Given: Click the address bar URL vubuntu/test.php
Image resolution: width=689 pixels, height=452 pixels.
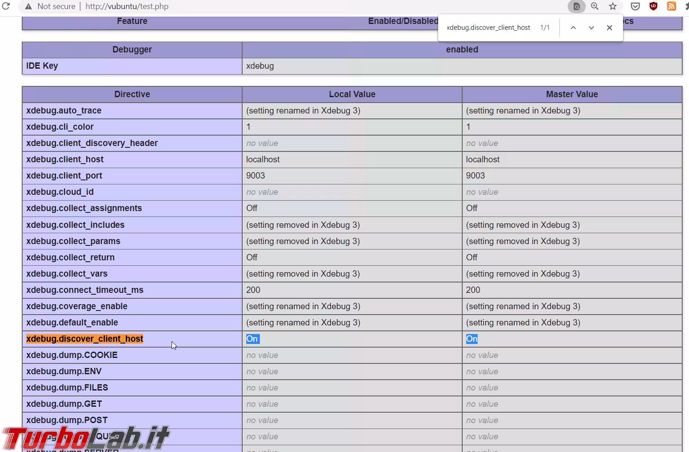Looking at the screenshot, I should [127, 6].
